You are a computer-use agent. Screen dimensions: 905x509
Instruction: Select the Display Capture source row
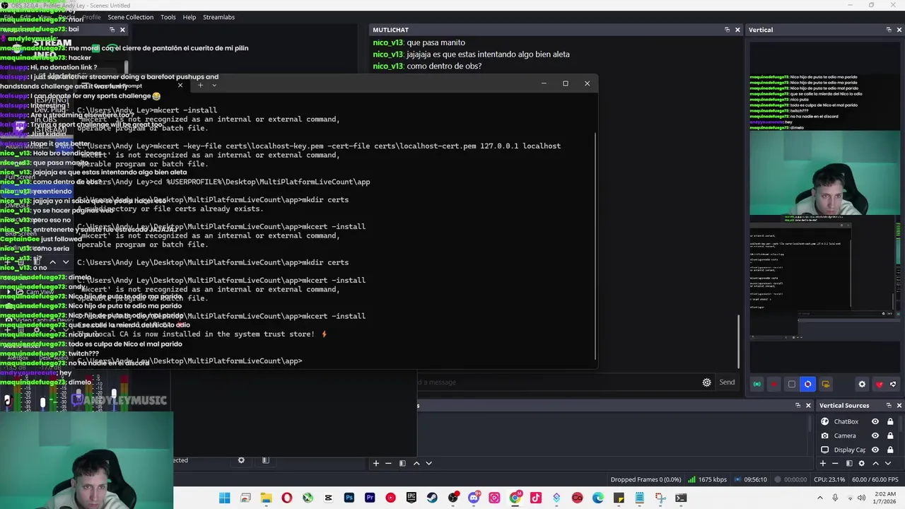pos(850,450)
